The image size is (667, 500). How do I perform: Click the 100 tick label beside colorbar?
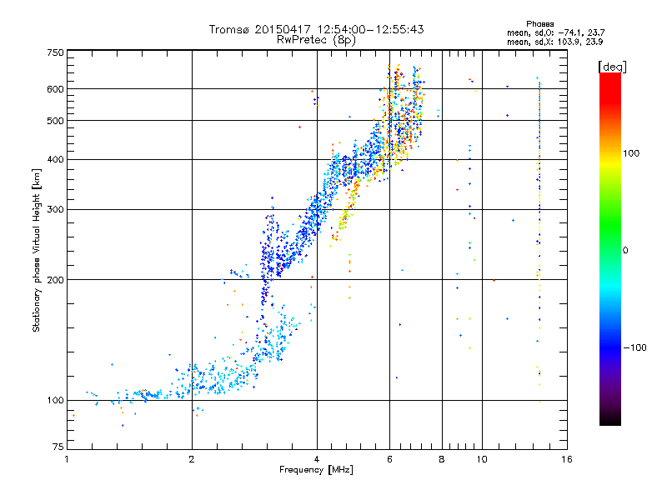pos(631,153)
